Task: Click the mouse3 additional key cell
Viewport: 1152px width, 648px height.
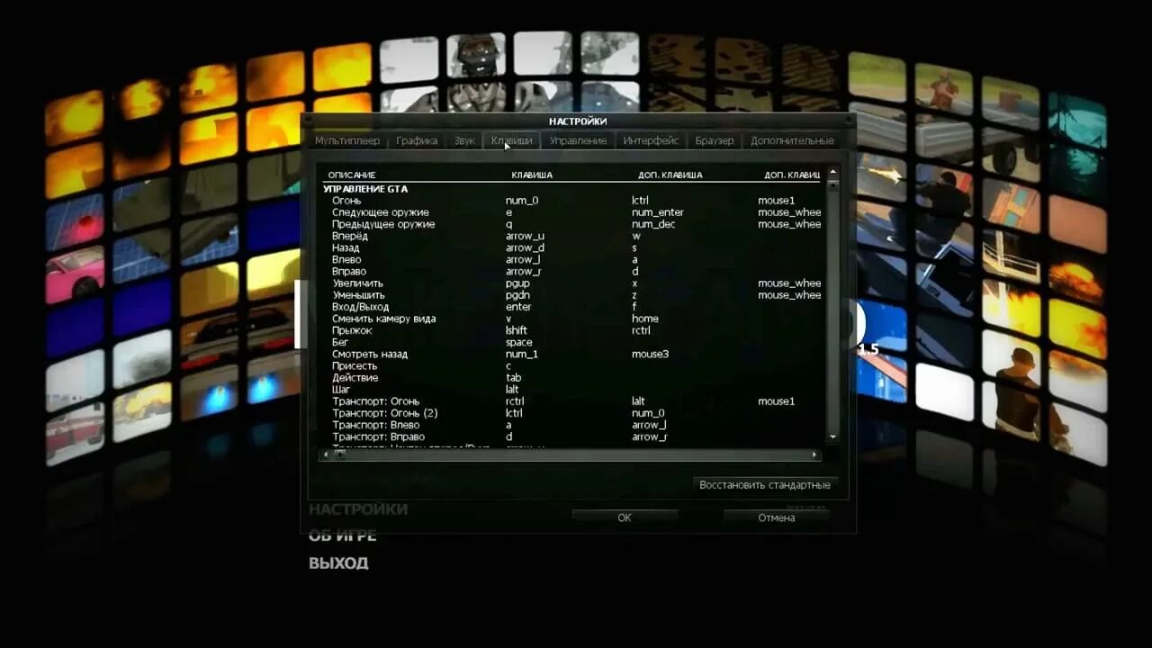Action: [650, 354]
